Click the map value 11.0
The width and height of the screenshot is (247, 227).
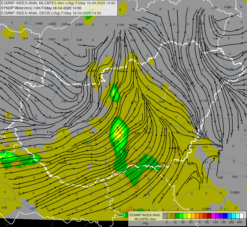pyautogui.click(x=205, y=147)
